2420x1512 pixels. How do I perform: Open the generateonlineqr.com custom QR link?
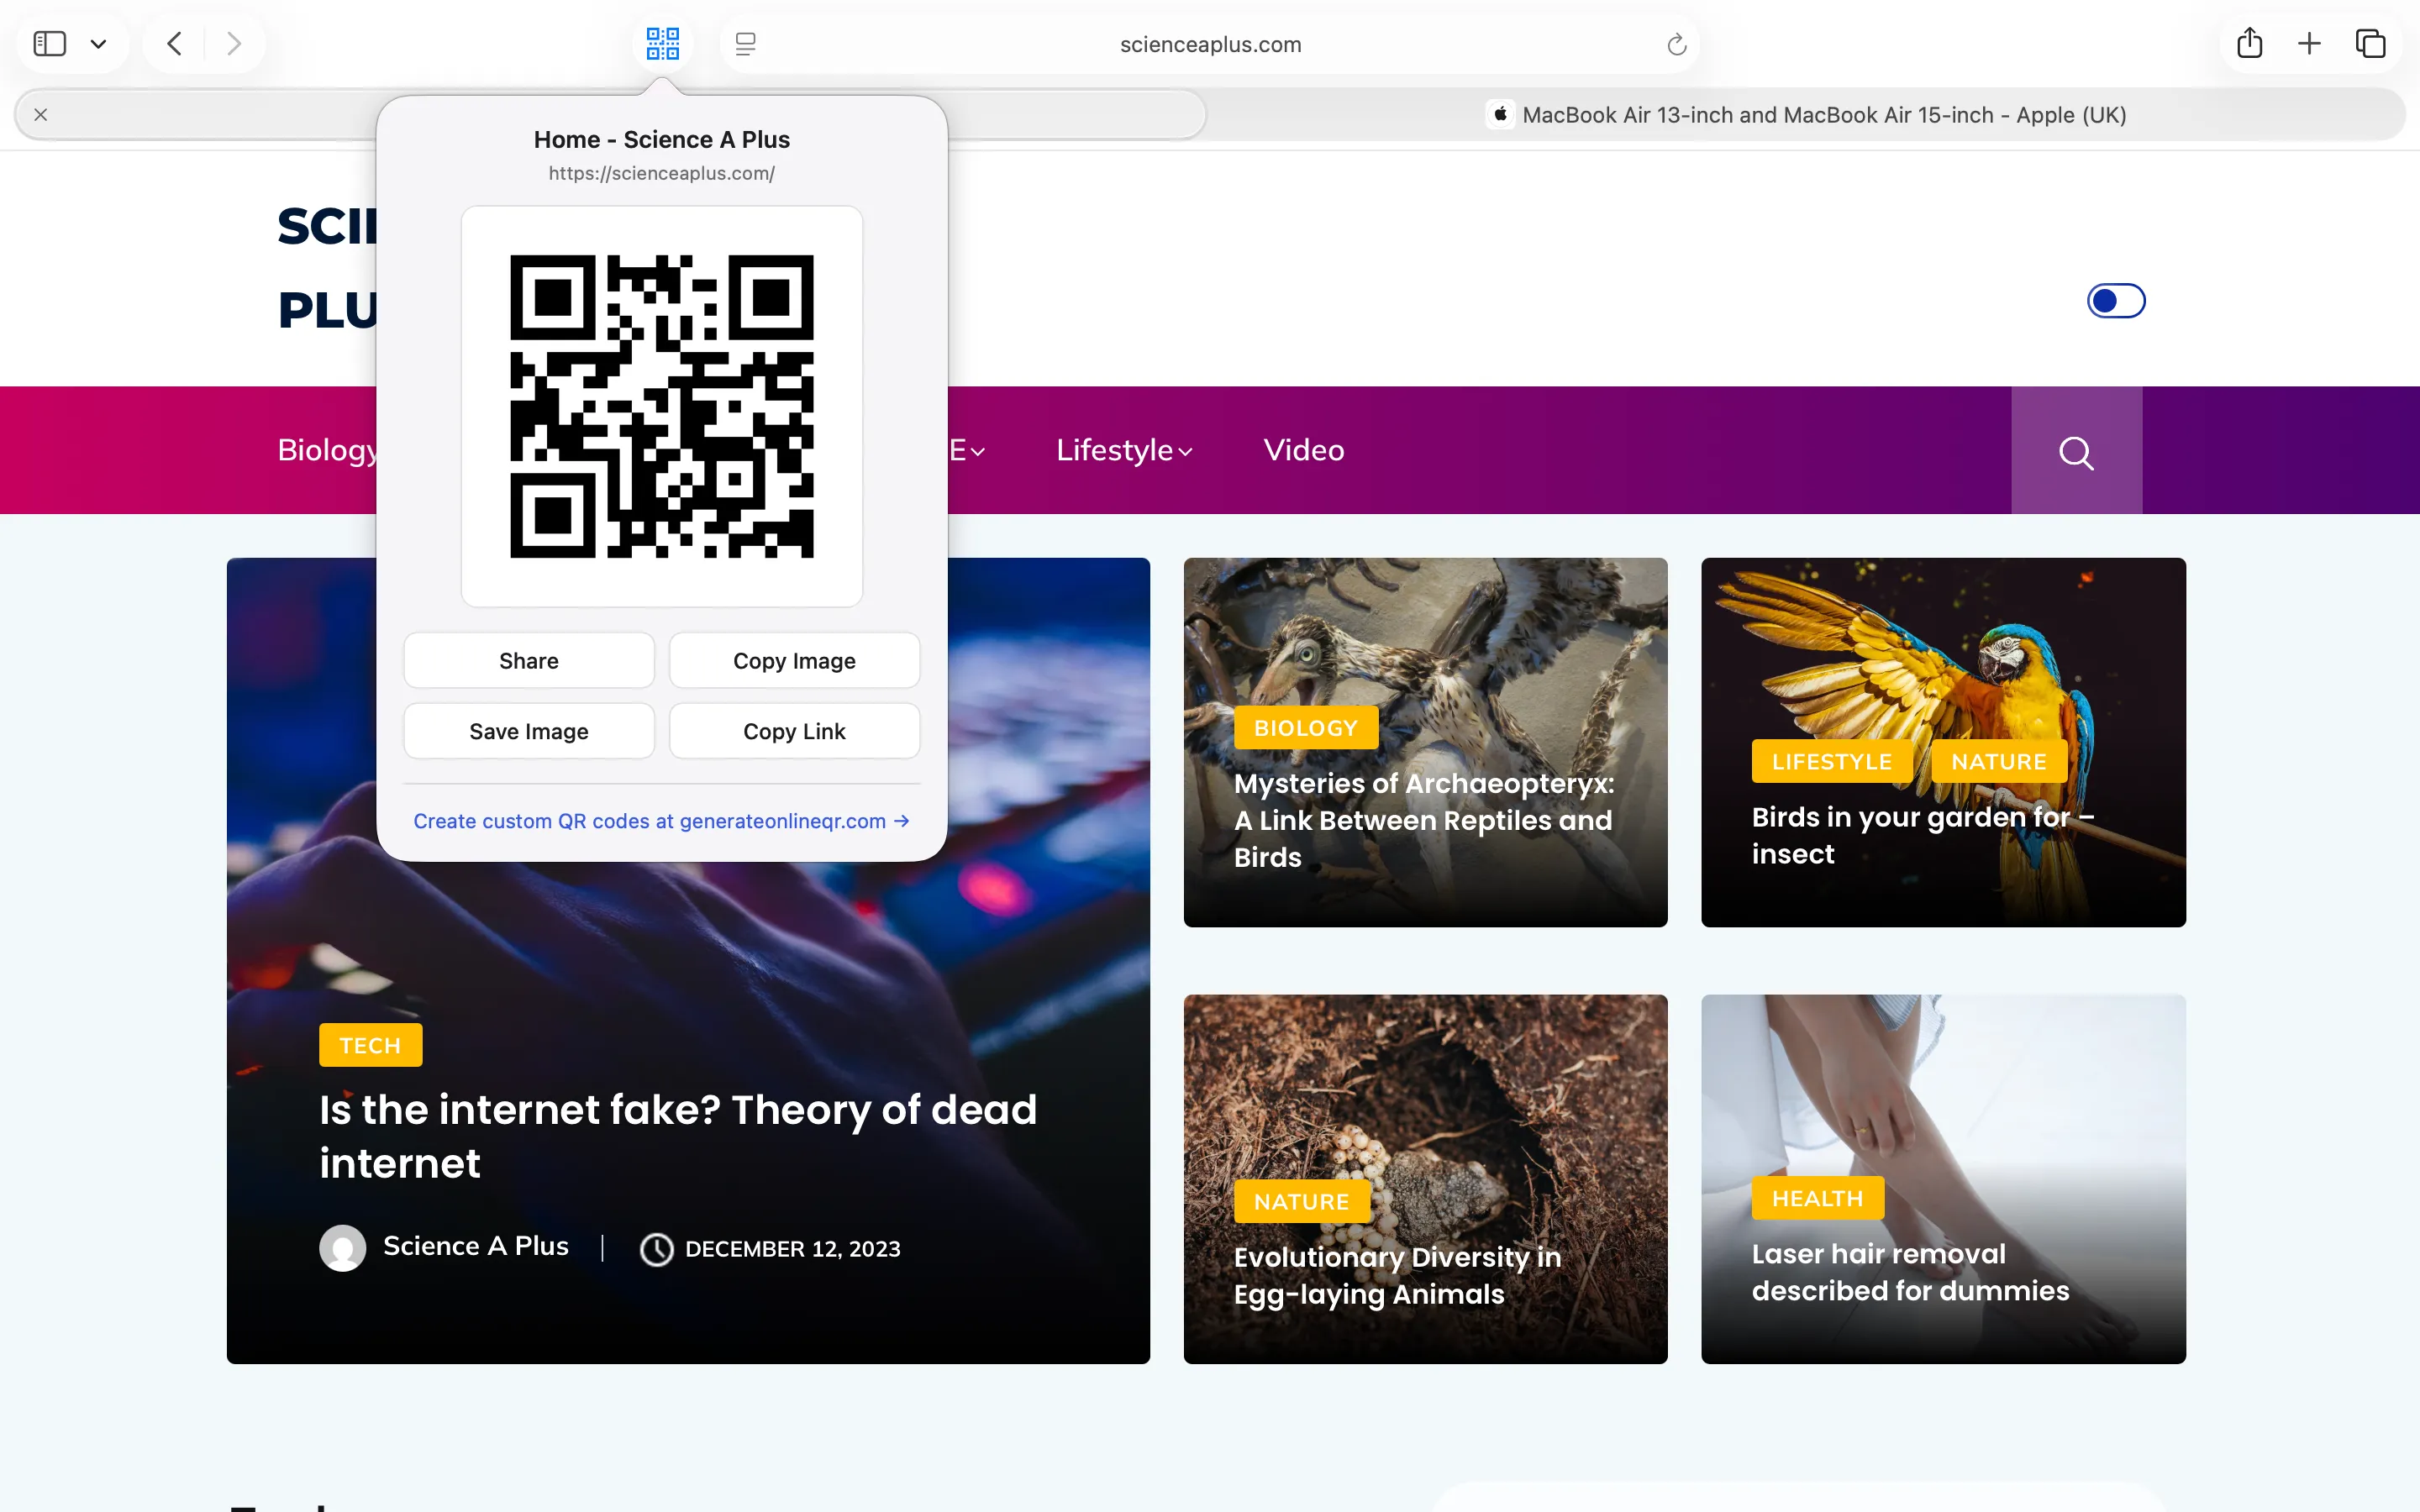click(x=661, y=821)
